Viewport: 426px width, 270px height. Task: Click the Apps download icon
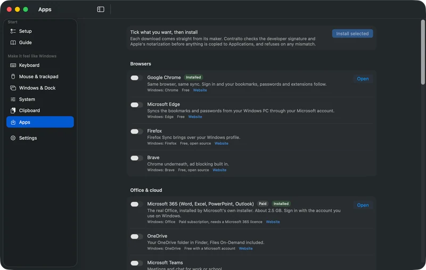tap(13, 122)
